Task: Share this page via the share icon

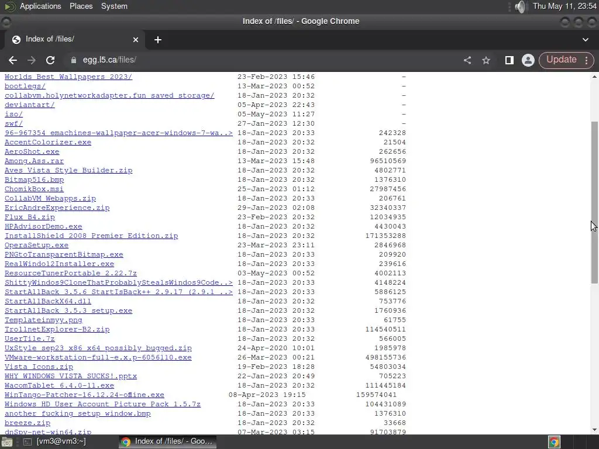Action: coord(467,60)
